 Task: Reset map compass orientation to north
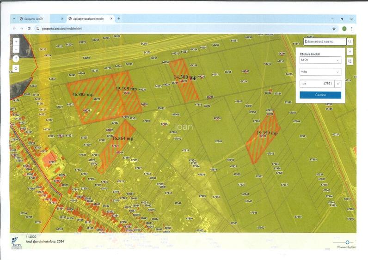pos(16,59)
